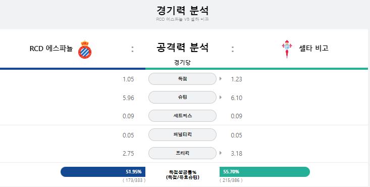Select the 득점 stat button
370x187 pixels.
pos(182,79)
